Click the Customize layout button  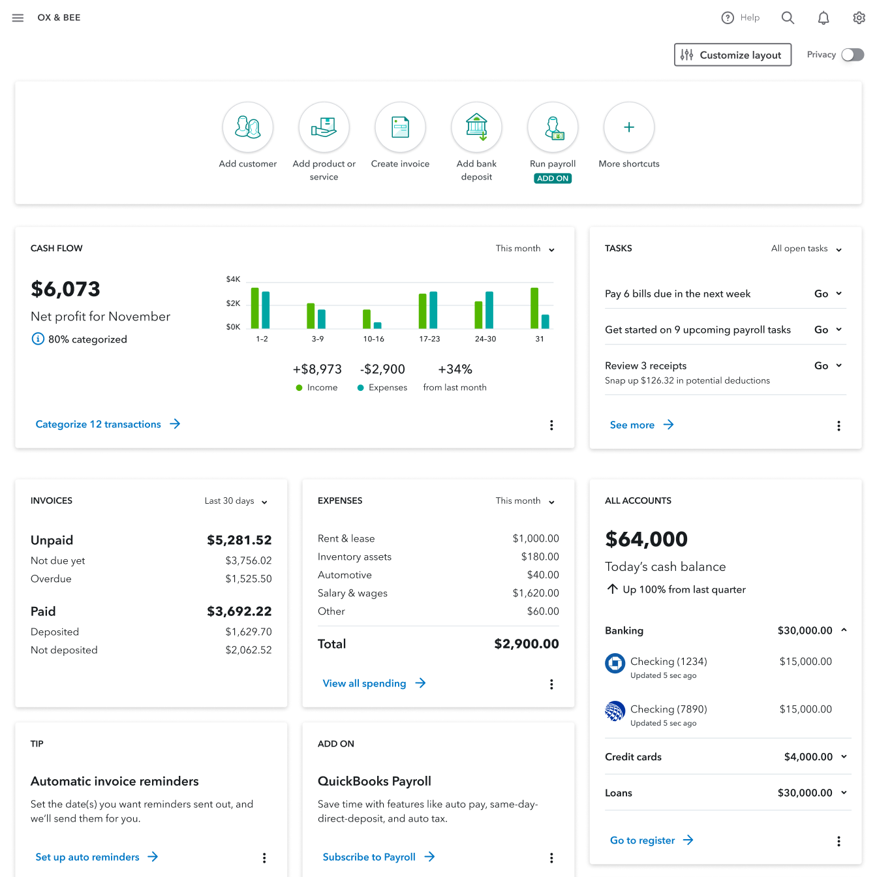tap(733, 55)
